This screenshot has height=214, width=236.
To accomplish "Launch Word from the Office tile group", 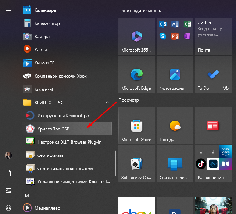I will (175, 24).
